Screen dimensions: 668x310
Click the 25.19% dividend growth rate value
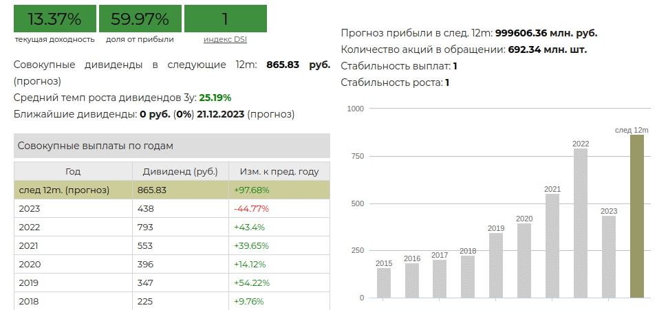pyautogui.click(x=215, y=98)
